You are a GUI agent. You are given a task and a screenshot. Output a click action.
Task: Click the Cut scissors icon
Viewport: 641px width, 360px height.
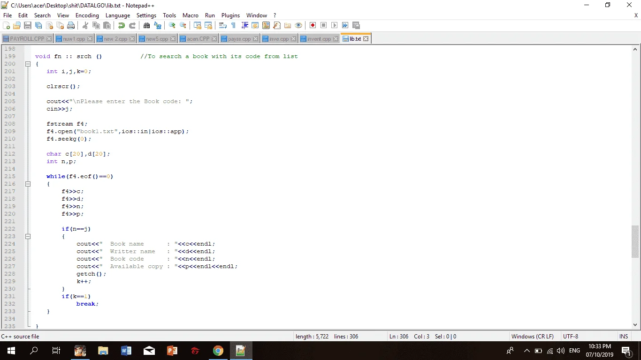[x=85, y=25]
